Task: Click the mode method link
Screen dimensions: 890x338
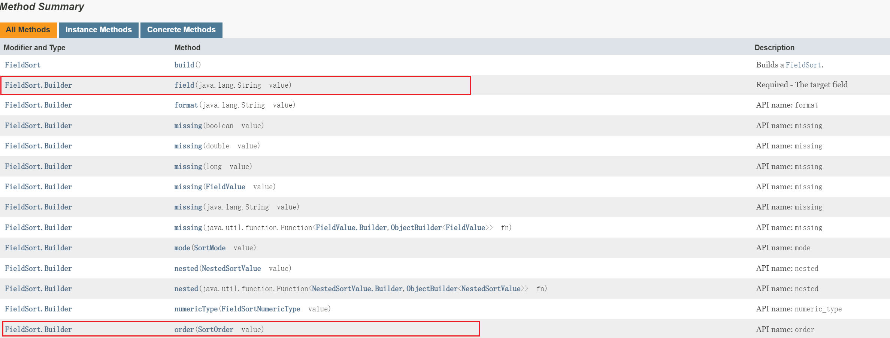Action: click(x=182, y=248)
